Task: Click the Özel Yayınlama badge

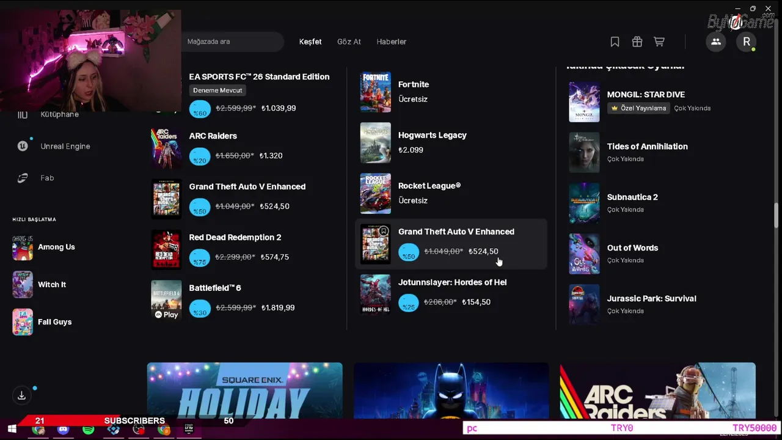Action: click(x=638, y=108)
